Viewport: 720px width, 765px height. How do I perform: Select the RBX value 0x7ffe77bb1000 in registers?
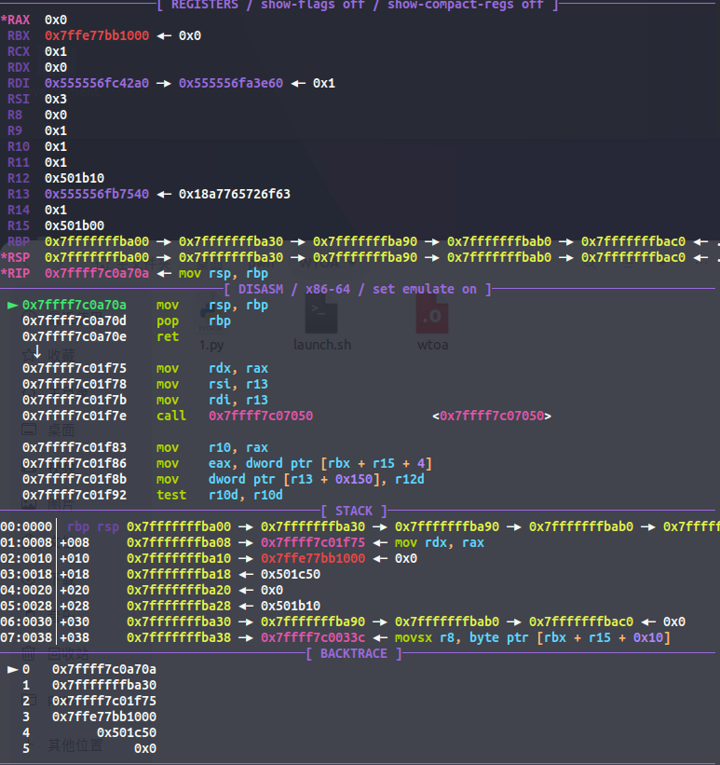(97, 35)
